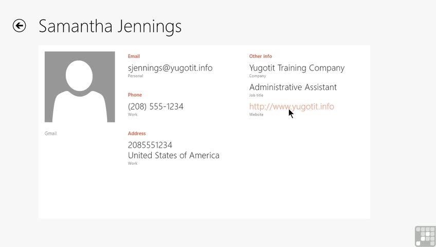This screenshot has height=247, width=436.
Task: Select the United States of America text
Action: coord(173,155)
